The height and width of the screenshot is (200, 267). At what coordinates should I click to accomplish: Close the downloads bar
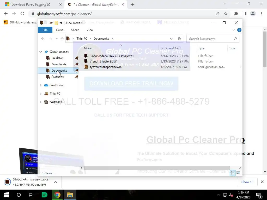[x=262, y=182]
